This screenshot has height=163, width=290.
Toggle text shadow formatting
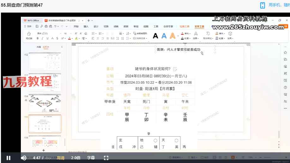click(x=57, y=38)
